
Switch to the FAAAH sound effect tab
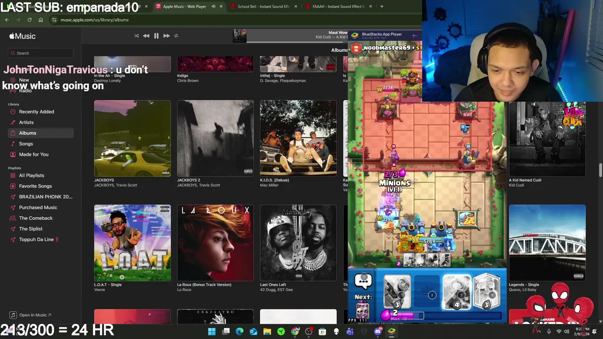click(338, 7)
